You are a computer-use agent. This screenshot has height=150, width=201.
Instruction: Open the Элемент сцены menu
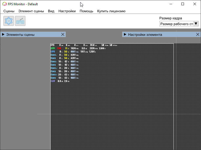[x=31, y=11]
